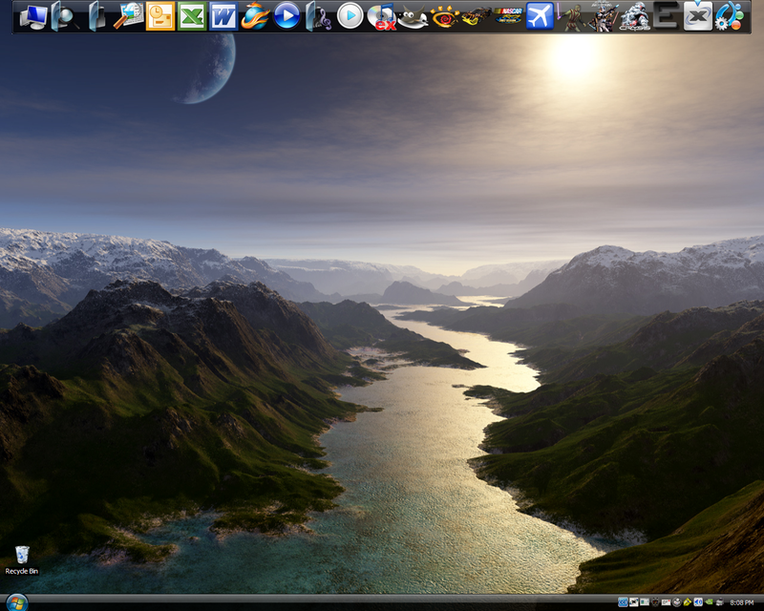
Task: Open the white X dock icon
Action: tap(698, 16)
